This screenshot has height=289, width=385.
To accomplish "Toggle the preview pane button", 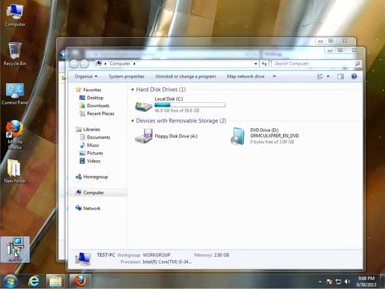I will pos(340,76).
